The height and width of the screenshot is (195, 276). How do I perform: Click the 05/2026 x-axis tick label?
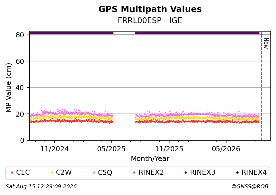click(226, 149)
